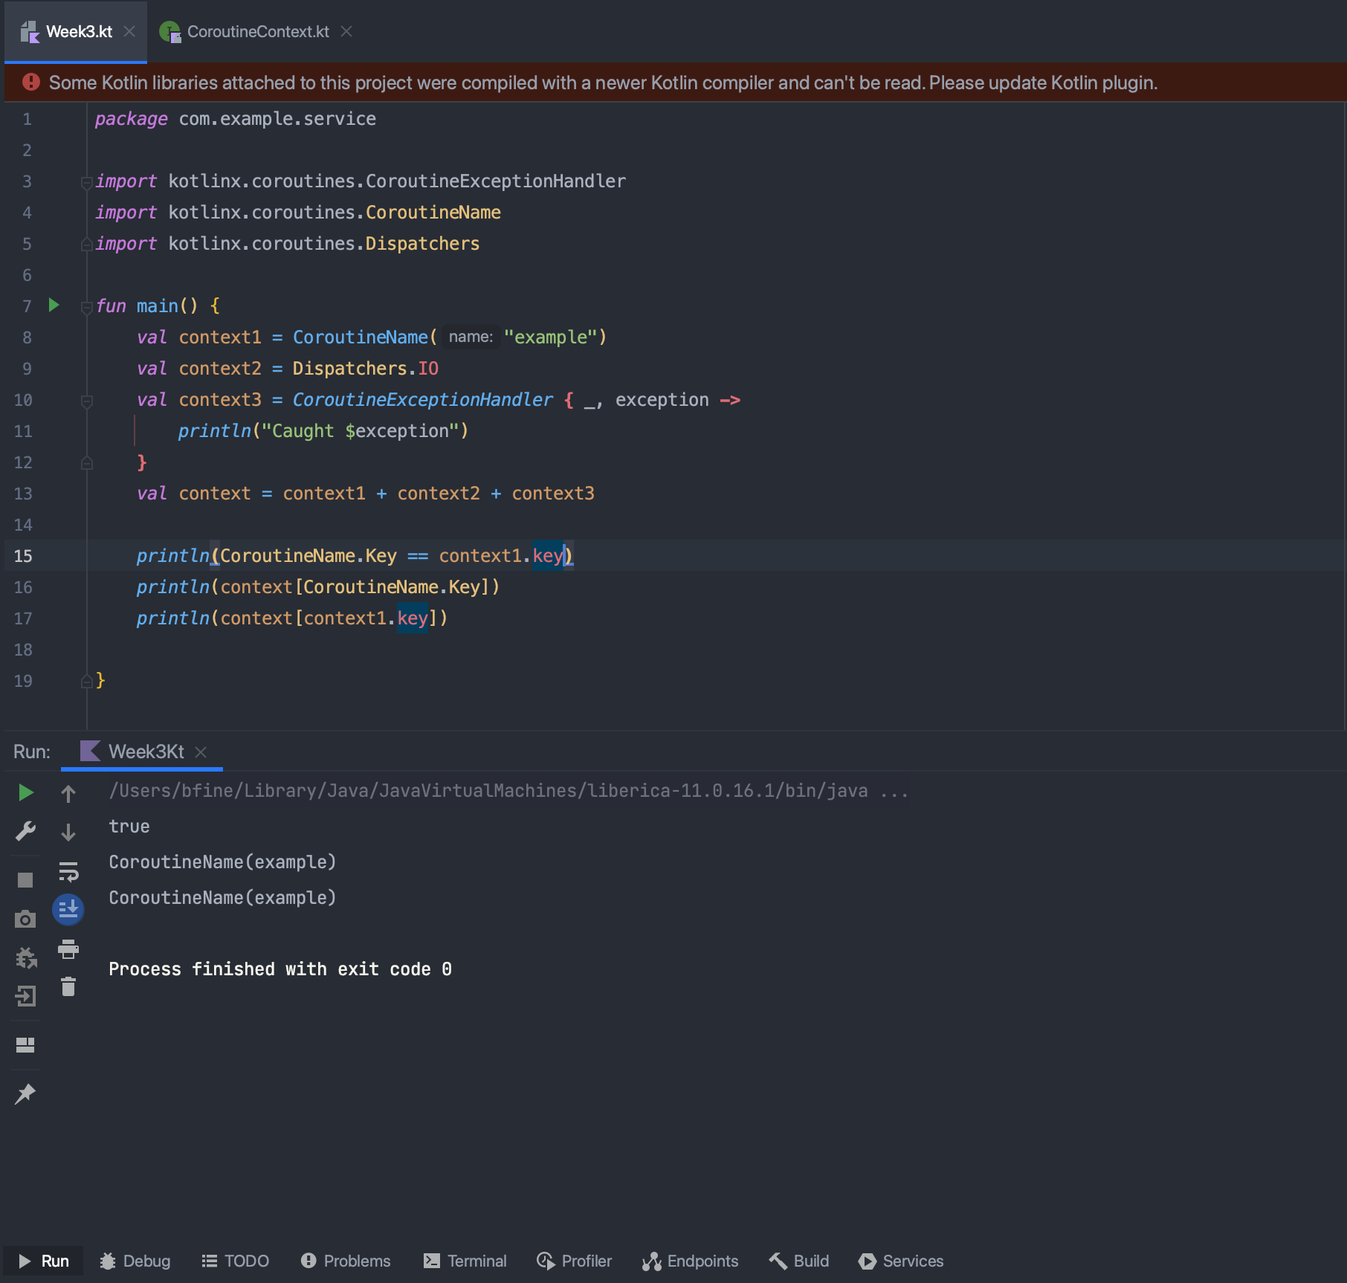Toggle soft-wrap in console

(x=68, y=871)
